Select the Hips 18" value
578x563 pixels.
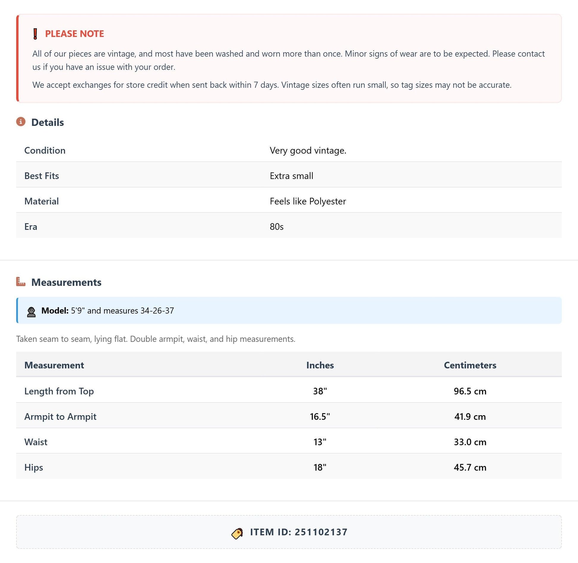[320, 467]
